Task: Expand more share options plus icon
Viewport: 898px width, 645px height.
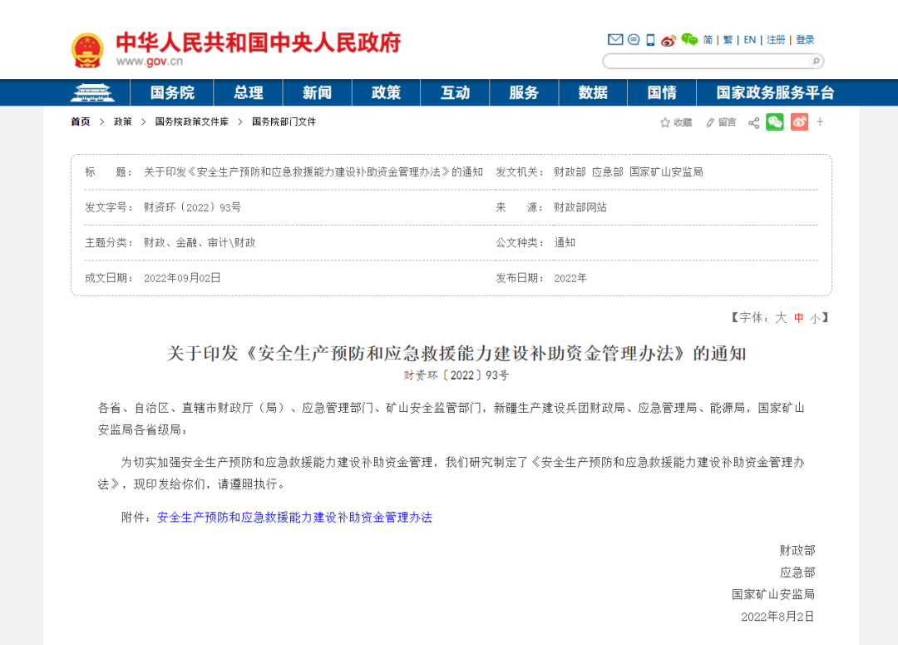Action: tap(820, 122)
